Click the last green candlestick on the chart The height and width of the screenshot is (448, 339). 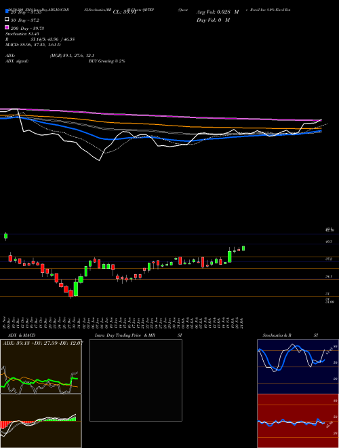click(x=243, y=248)
